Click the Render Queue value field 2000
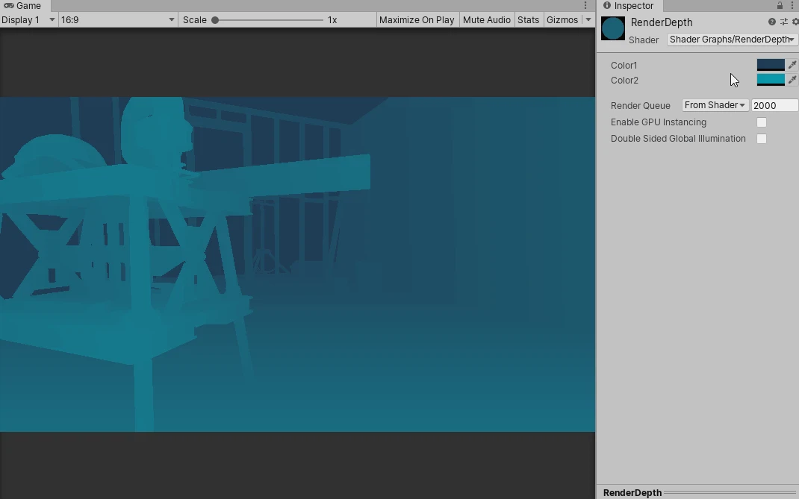The image size is (799, 499). [x=774, y=105]
